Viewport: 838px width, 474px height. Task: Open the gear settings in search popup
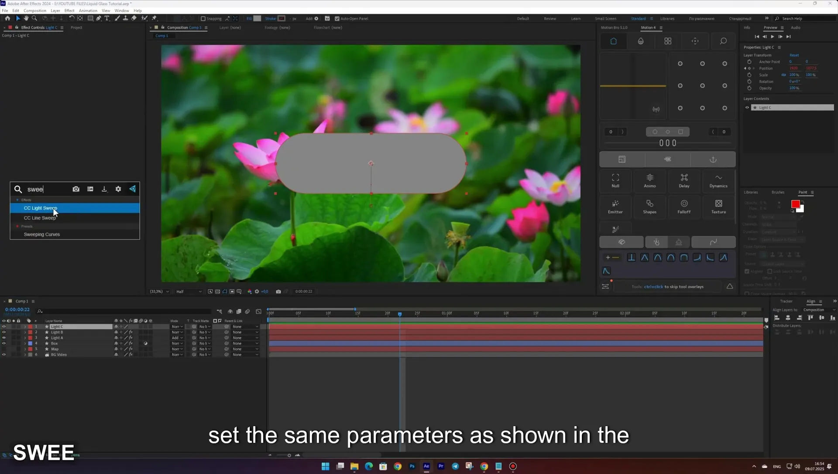118,189
